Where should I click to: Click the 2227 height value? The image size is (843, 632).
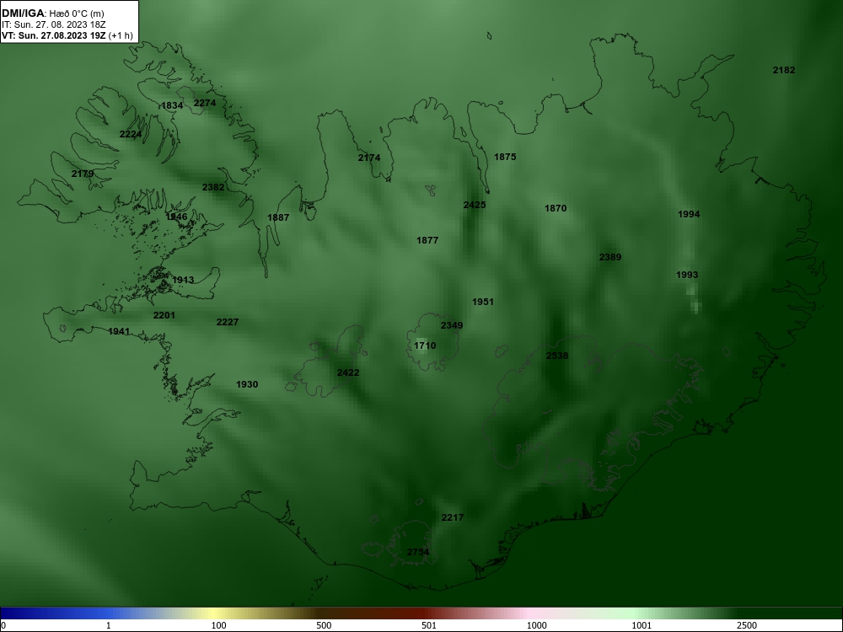pyautogui.click(x=228, y=322)
